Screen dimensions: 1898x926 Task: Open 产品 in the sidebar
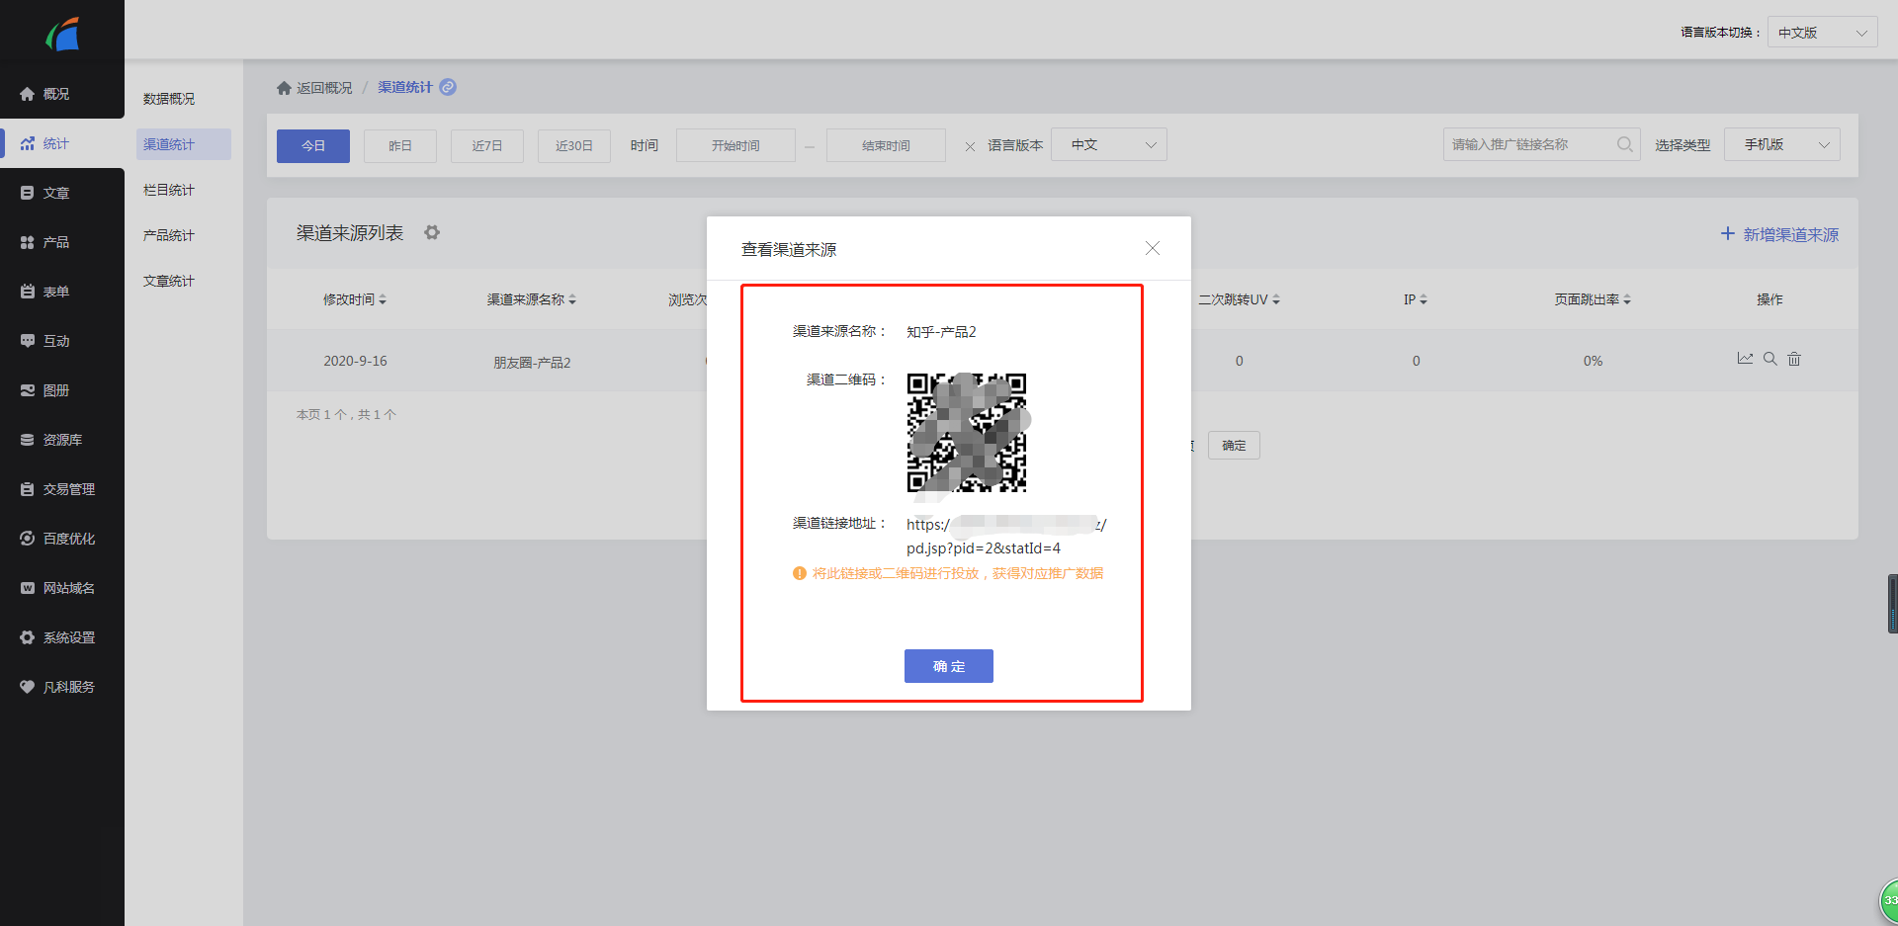click(x=62, y=242)
